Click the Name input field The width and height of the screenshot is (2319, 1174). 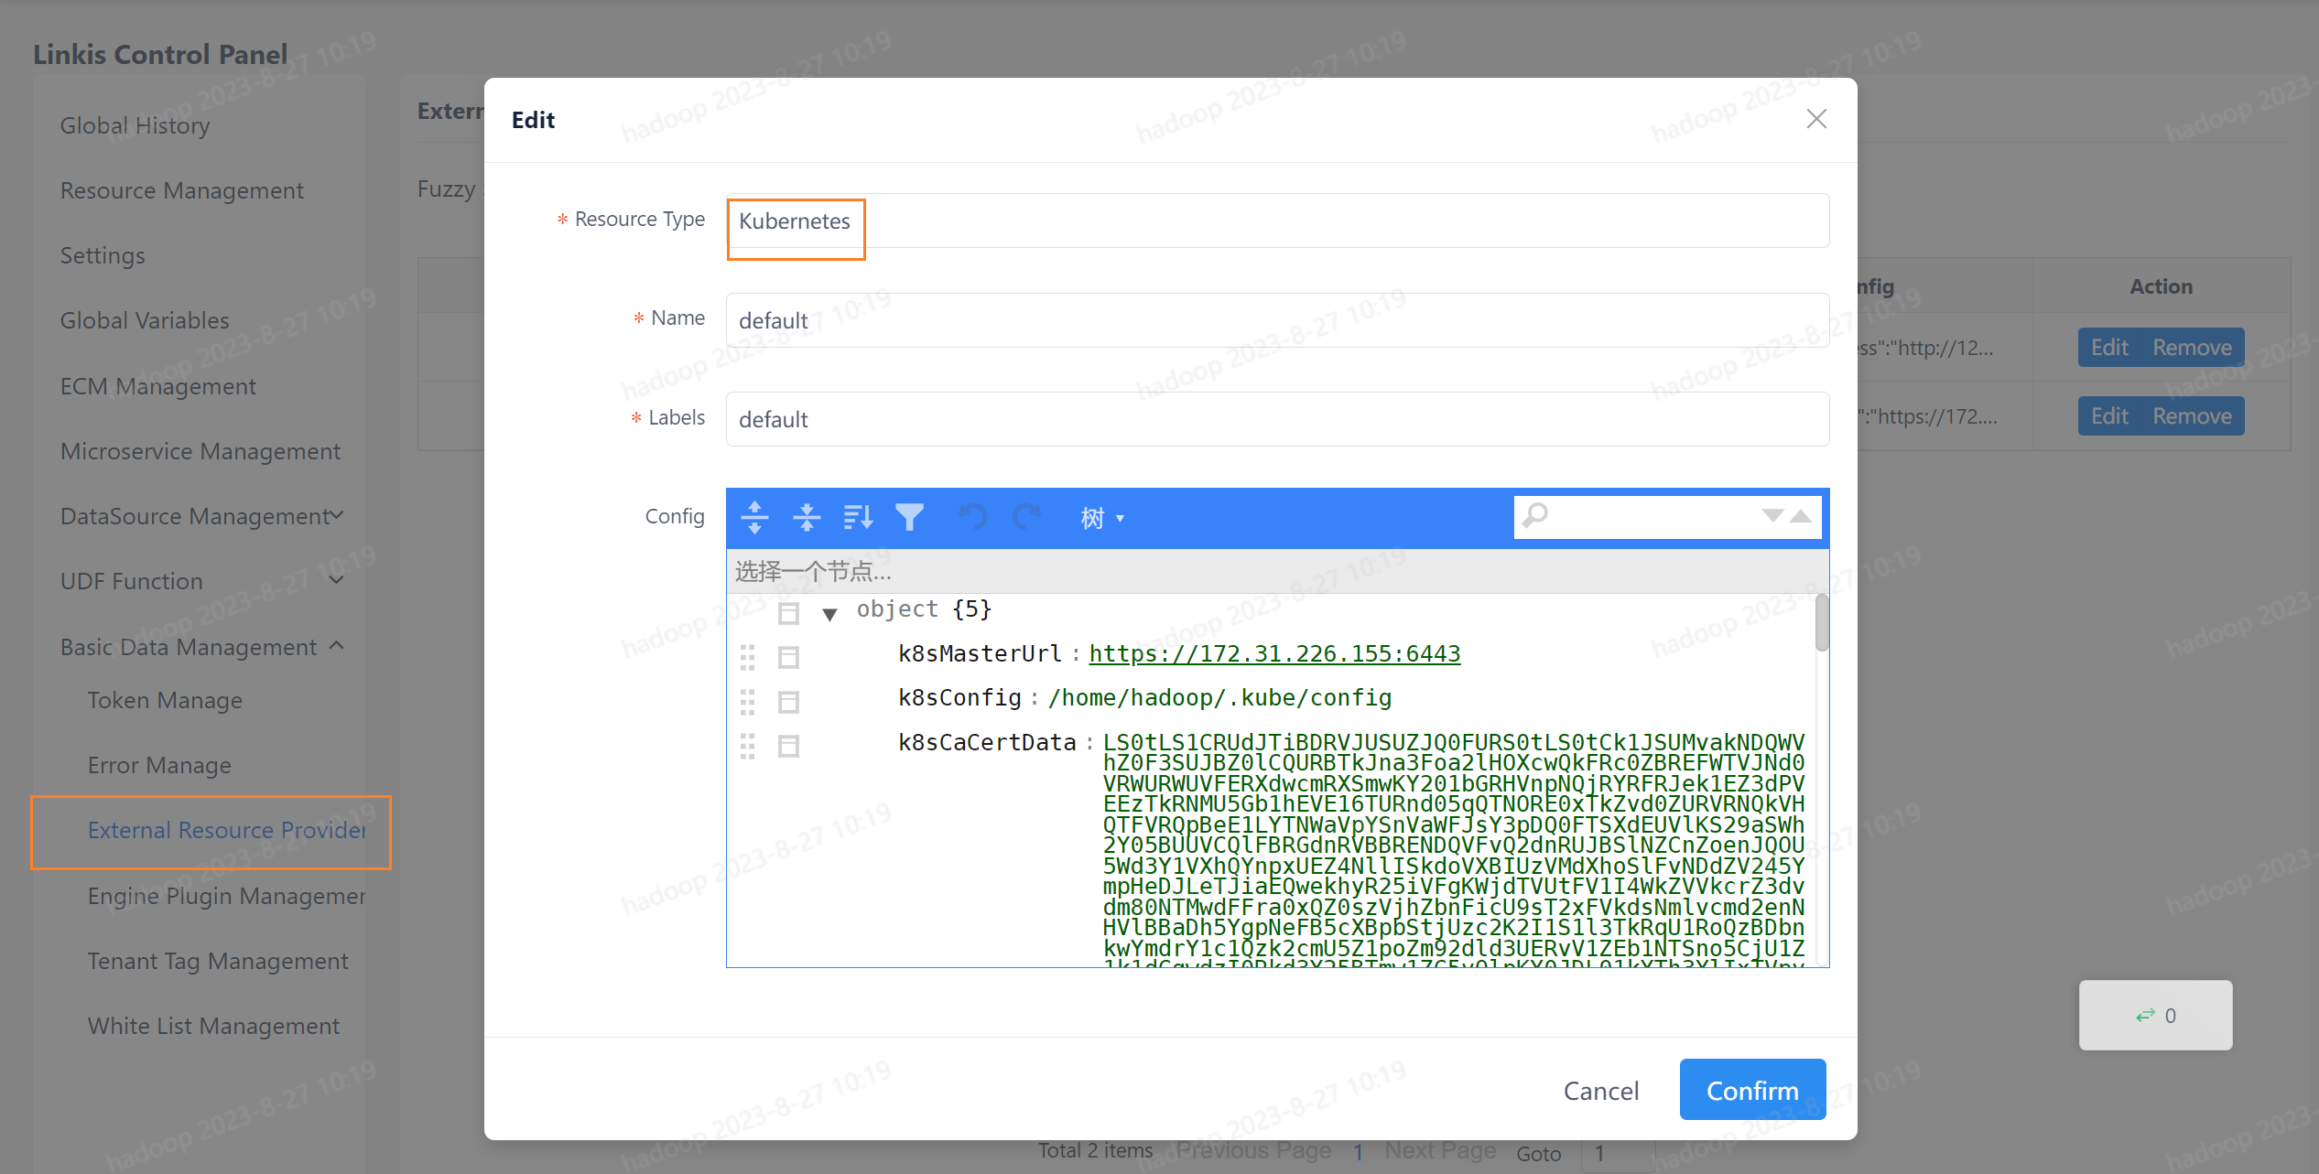[x=1276, y=320]
